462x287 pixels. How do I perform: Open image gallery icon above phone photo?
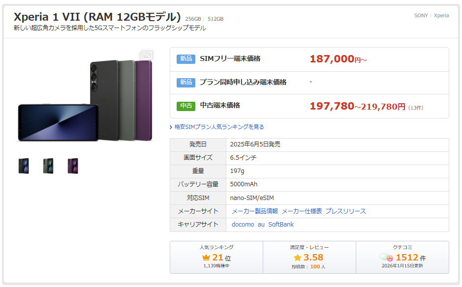[x=147, y=55]
